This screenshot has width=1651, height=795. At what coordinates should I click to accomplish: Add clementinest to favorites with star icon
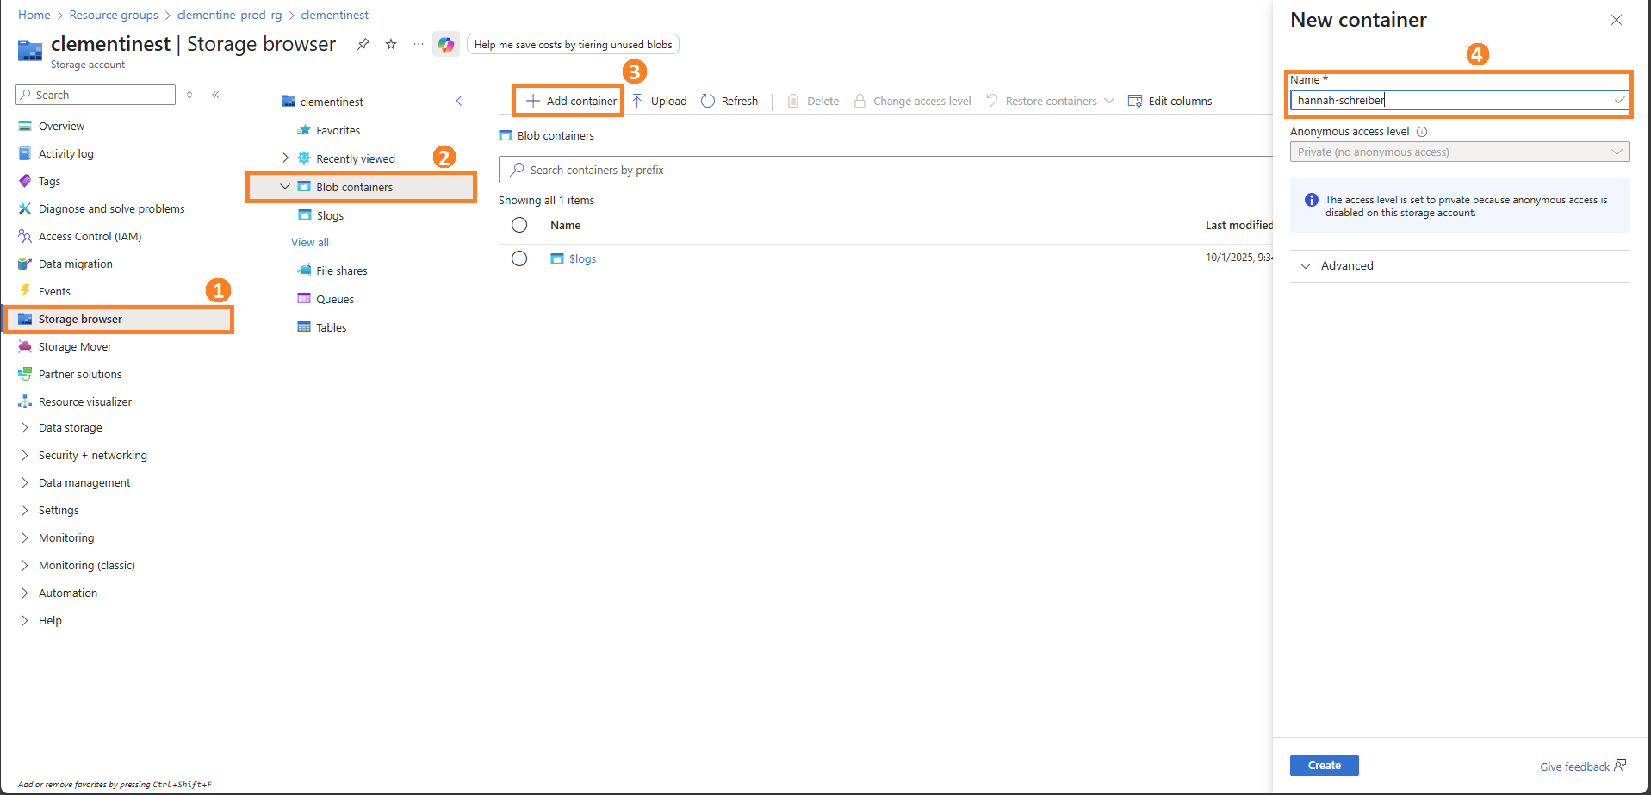click(391, 44)
